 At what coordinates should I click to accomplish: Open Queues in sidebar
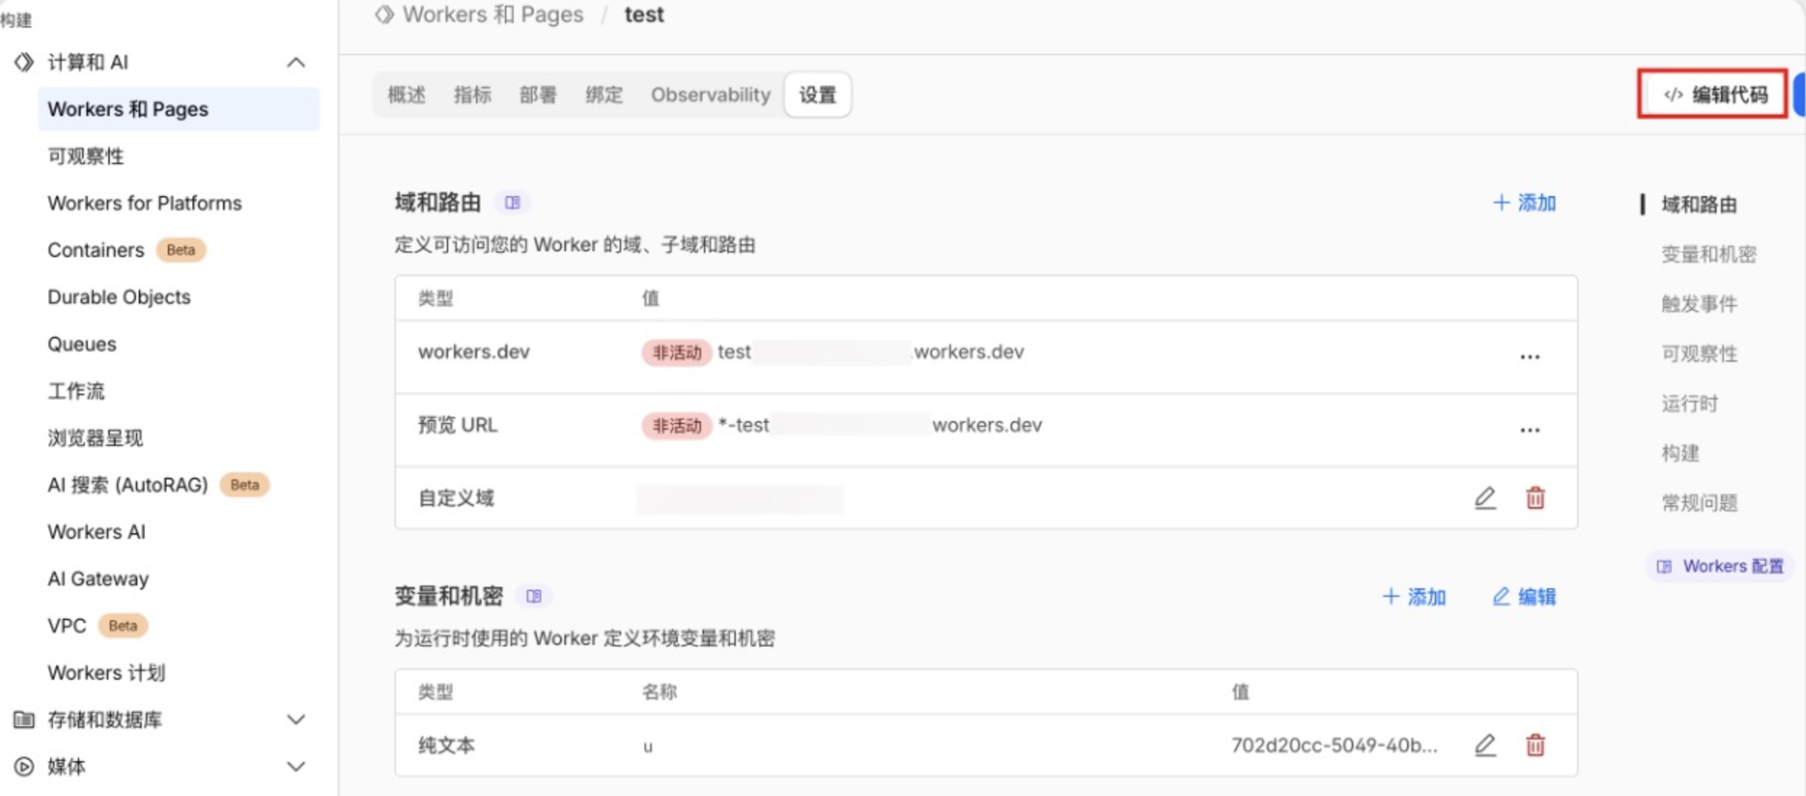(82, 344)
